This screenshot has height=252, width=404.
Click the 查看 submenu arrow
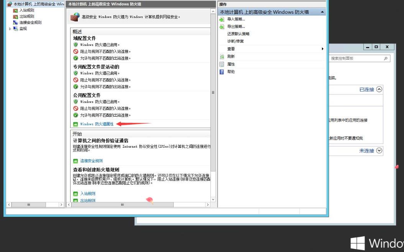coord(323,49)
